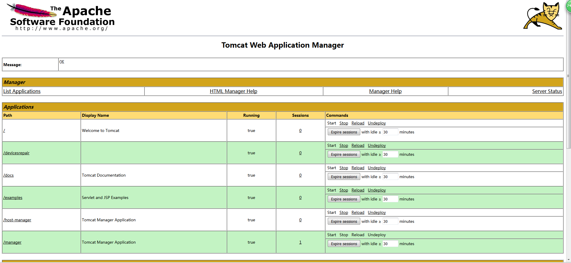Click the 'Tomcat Web Application Manager' heading
This screenshot has width=571, height=263.
pos(283,45)
